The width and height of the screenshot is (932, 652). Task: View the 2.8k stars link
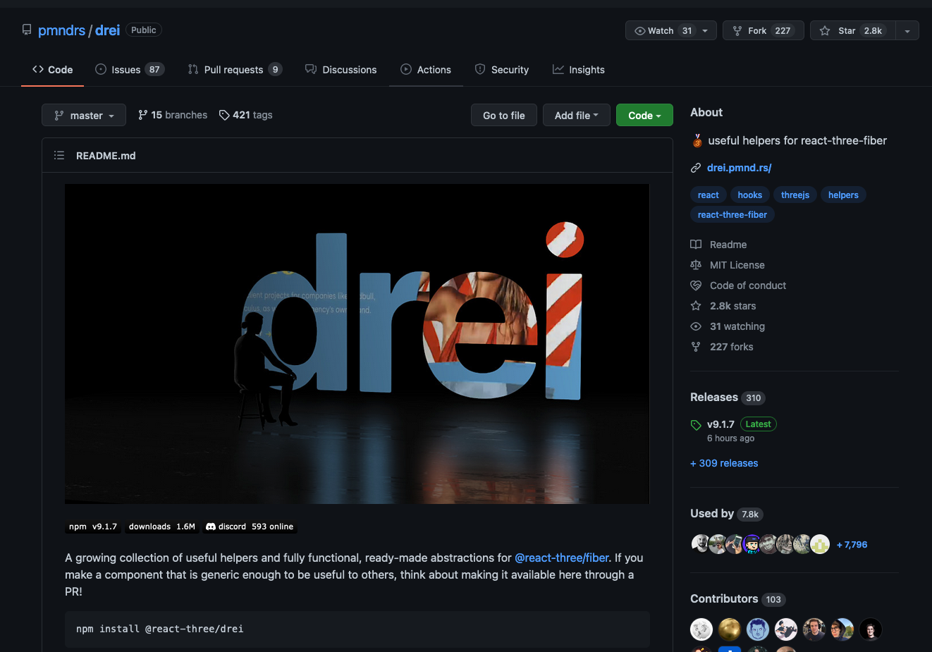click(x=733, y=306)
